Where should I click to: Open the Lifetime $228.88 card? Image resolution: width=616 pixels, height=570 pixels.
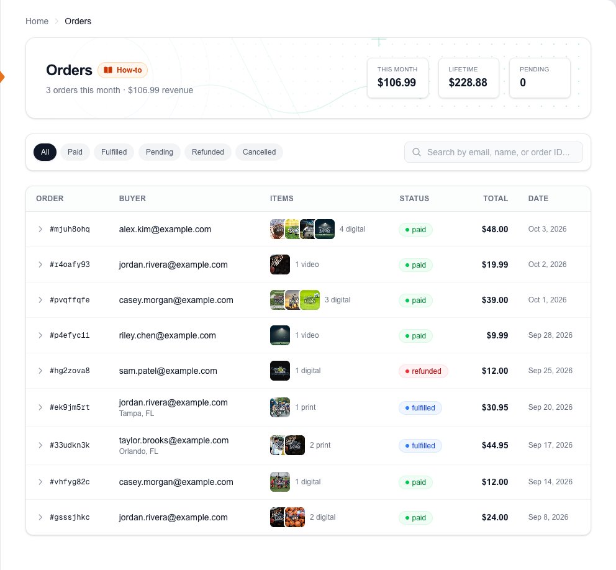(469, 78)
